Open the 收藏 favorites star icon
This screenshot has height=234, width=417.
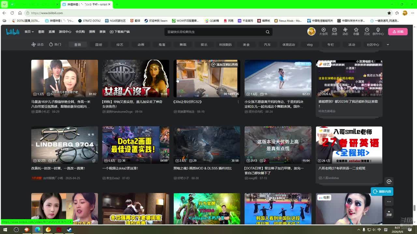[x=356, y=30]
